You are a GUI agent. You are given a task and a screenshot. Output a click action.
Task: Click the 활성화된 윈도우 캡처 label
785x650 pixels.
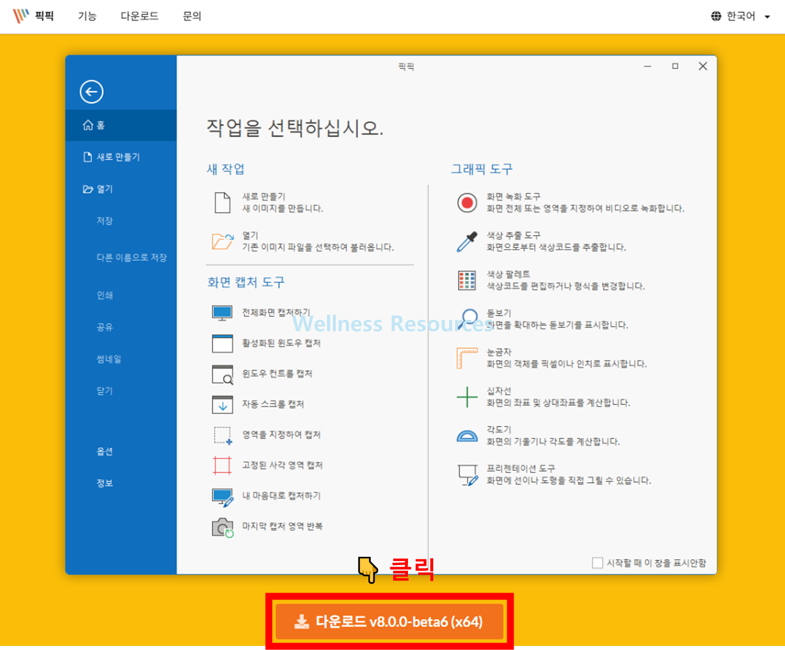pyautogui.click(x=281, y=343)
